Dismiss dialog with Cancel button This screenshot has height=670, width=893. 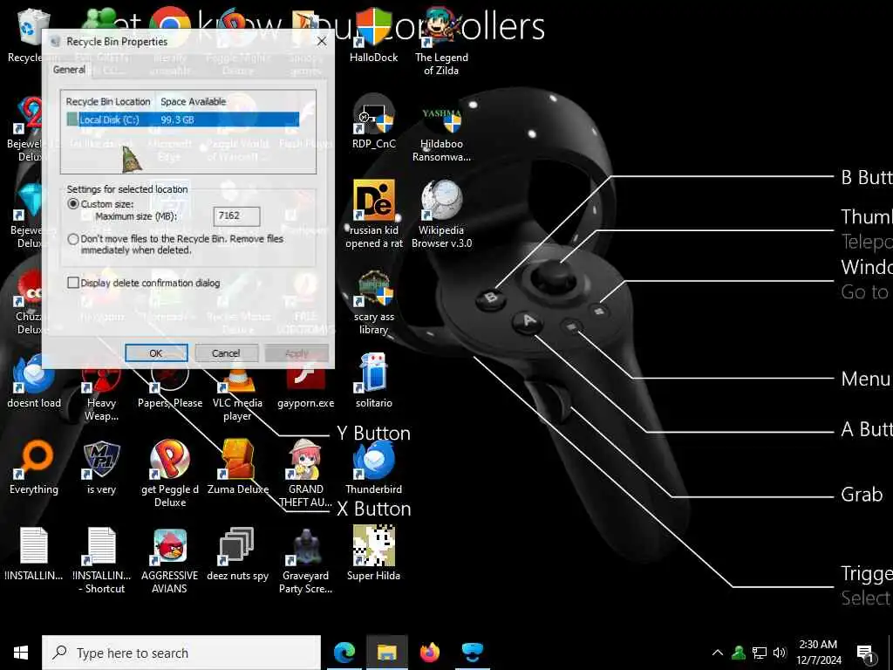tap(226, 353)
